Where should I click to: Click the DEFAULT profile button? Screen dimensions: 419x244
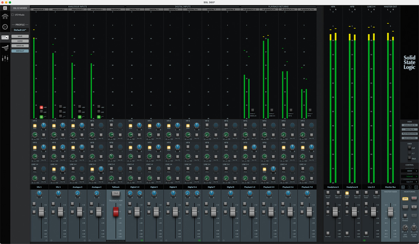[20, 51]
